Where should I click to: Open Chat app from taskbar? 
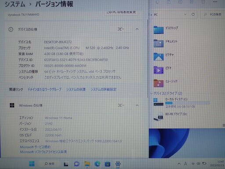point(76,164)
